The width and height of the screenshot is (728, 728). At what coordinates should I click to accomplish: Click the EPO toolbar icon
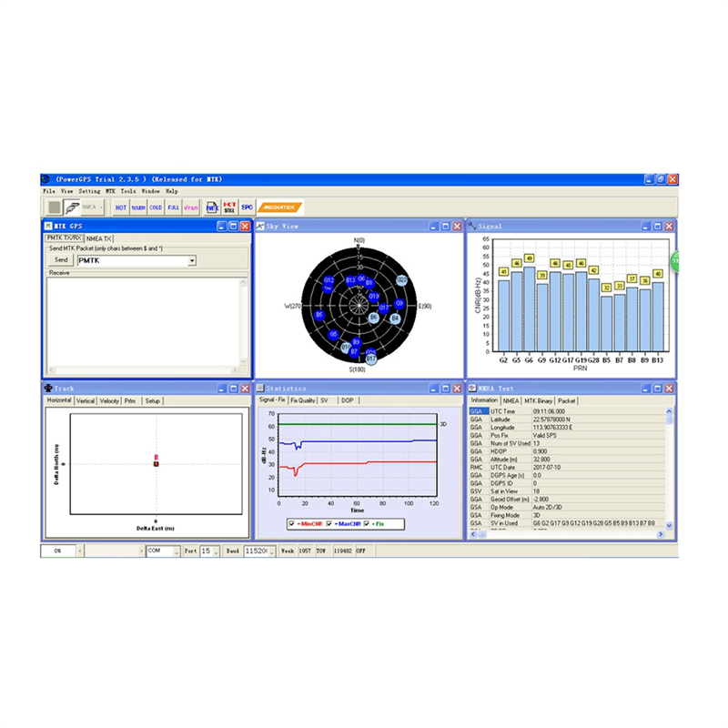click(247, 207)
